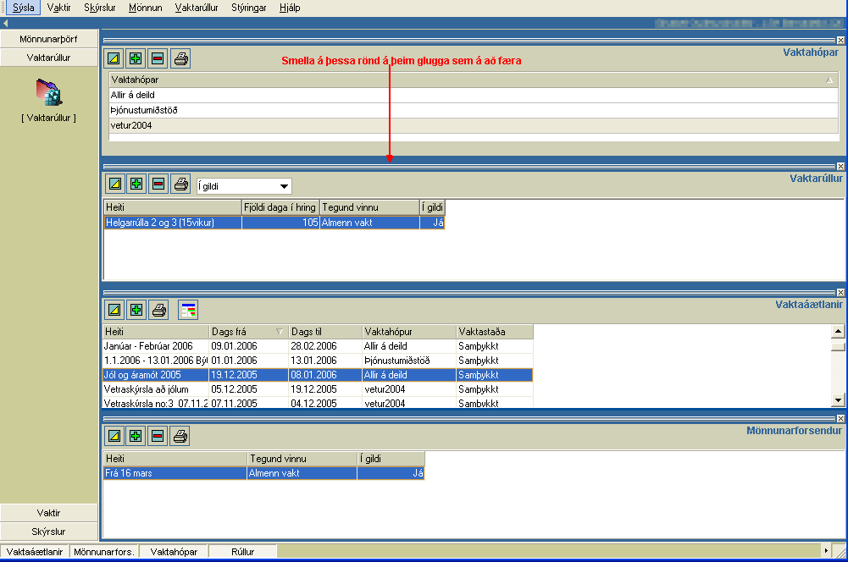Click the right arrow beside bottom tabs
The height and width of the screenshot is (562, 848).
coord(826,551)
